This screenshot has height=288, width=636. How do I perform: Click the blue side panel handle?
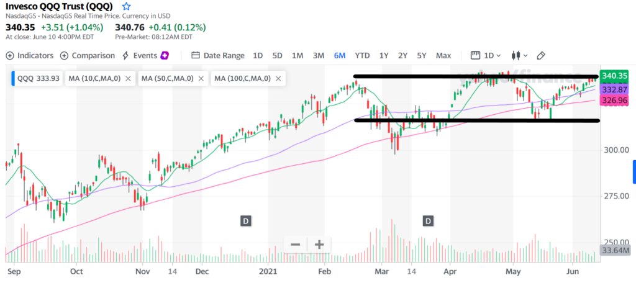click(x=634, y=171)
